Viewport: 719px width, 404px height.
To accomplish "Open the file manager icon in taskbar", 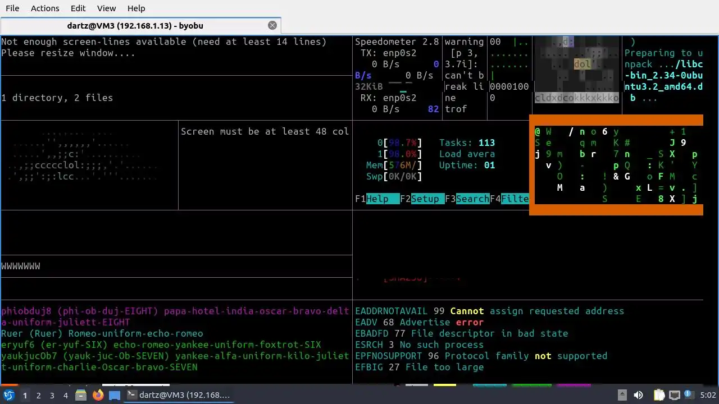I will tap(81, 395).
